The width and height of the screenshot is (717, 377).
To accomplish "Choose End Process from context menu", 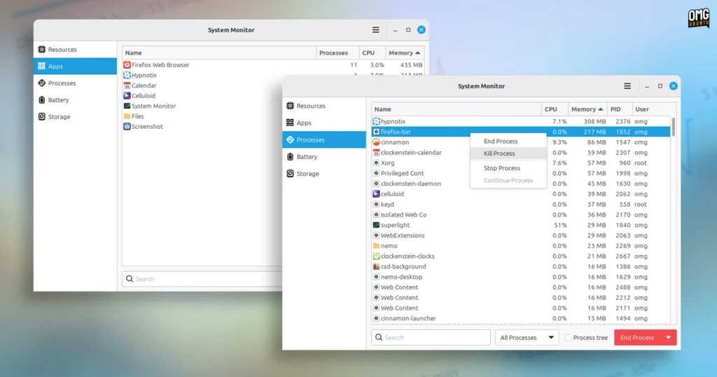I will tap(508, 142).
